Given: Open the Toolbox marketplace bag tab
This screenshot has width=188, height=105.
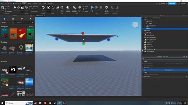Looking at the screenshot, I should (x=4, y=19).
